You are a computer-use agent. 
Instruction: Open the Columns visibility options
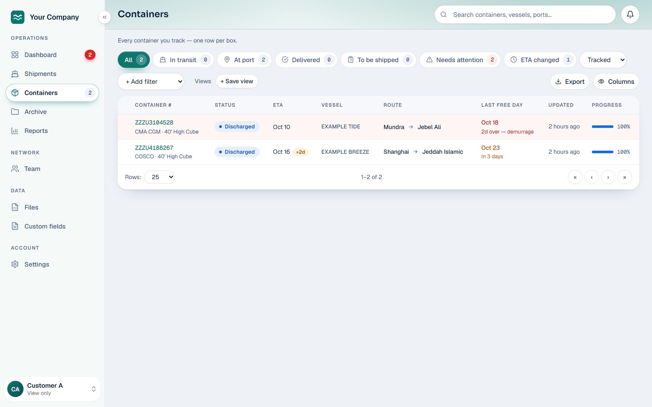point(616,81)
